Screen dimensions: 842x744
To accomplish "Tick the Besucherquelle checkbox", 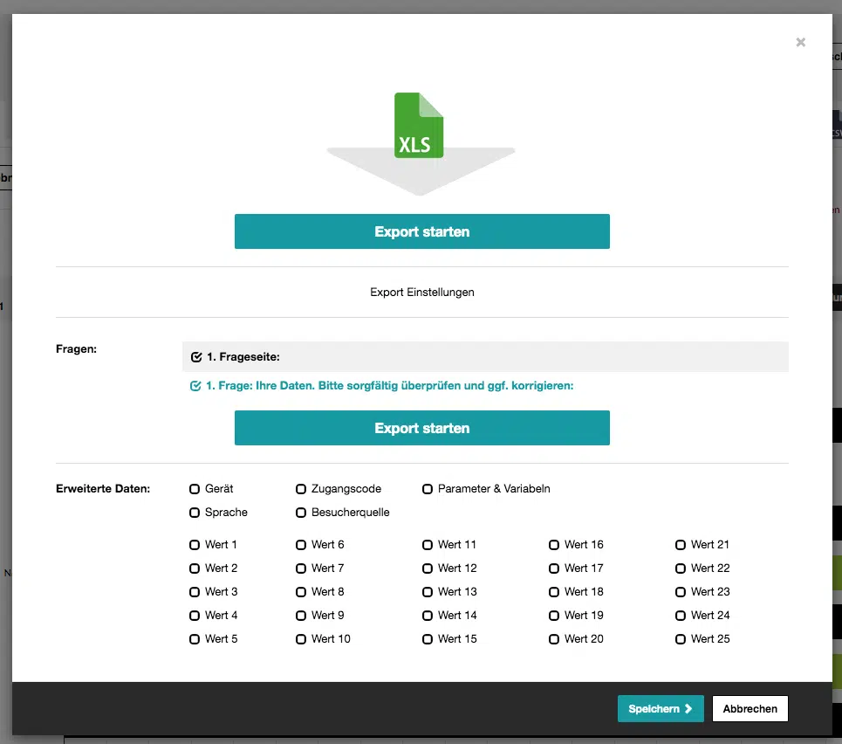I will 301,513.
